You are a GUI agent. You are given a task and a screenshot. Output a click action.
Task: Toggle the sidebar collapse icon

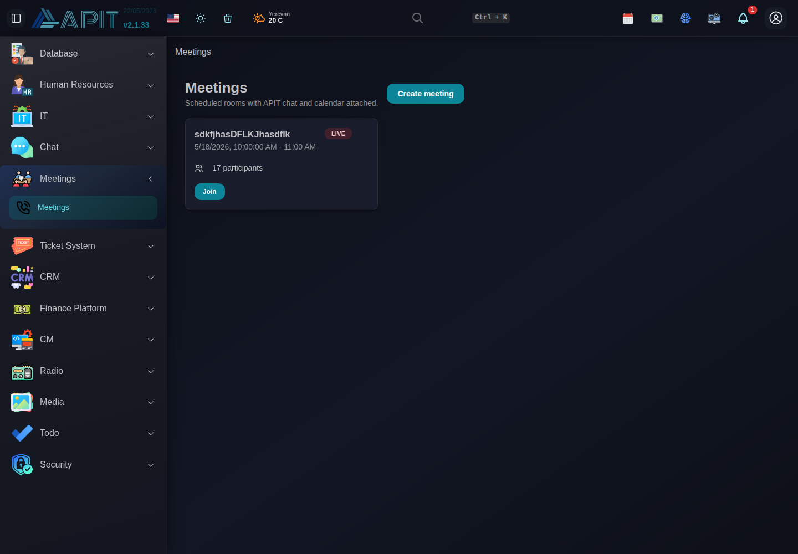point(16,18)
